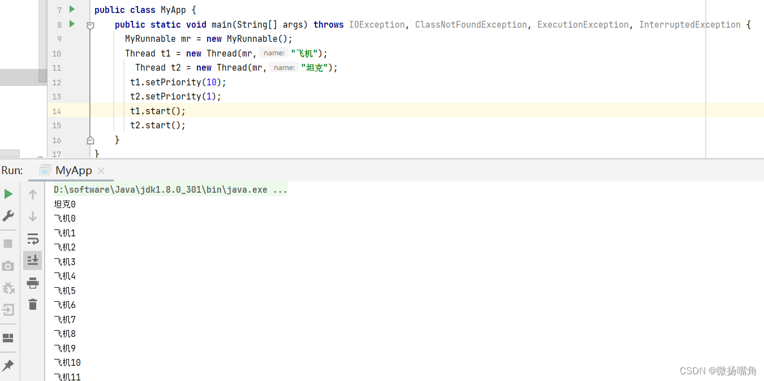Click the '飞机11' output line
Image resolution: width=764 pixels, height=381 pixels.
click(67, 376)
